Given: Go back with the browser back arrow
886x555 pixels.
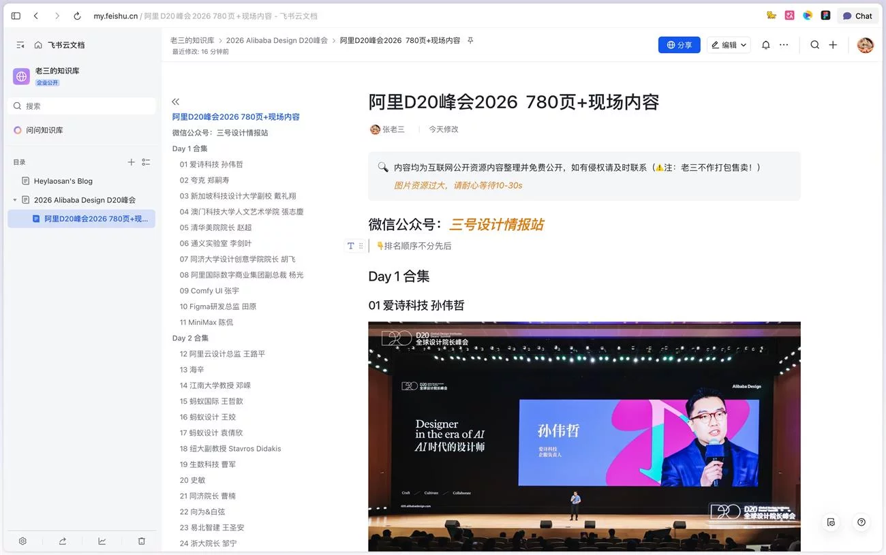Looking at the screenshot, I should click(x=36, y=16).
